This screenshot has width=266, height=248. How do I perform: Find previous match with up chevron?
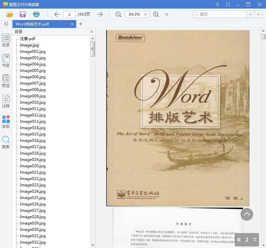(x=251, y=14)
